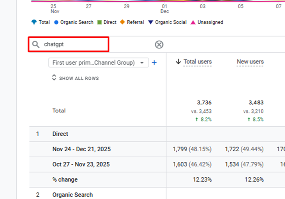Click the Total users column header text
Viewport: 285px width, 199px height.
198,62
